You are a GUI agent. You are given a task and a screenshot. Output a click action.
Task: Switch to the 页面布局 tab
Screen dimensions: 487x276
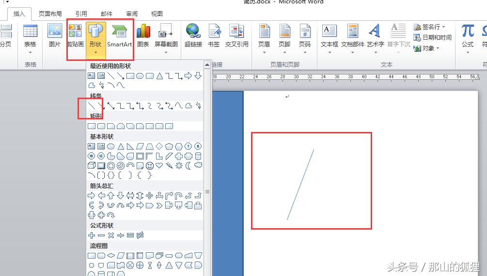click(x=50, y=14)
